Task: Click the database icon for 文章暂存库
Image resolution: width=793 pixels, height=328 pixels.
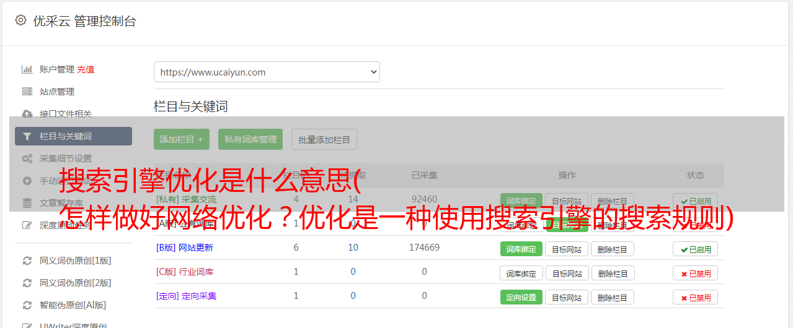Action: [x=27, y=203]
